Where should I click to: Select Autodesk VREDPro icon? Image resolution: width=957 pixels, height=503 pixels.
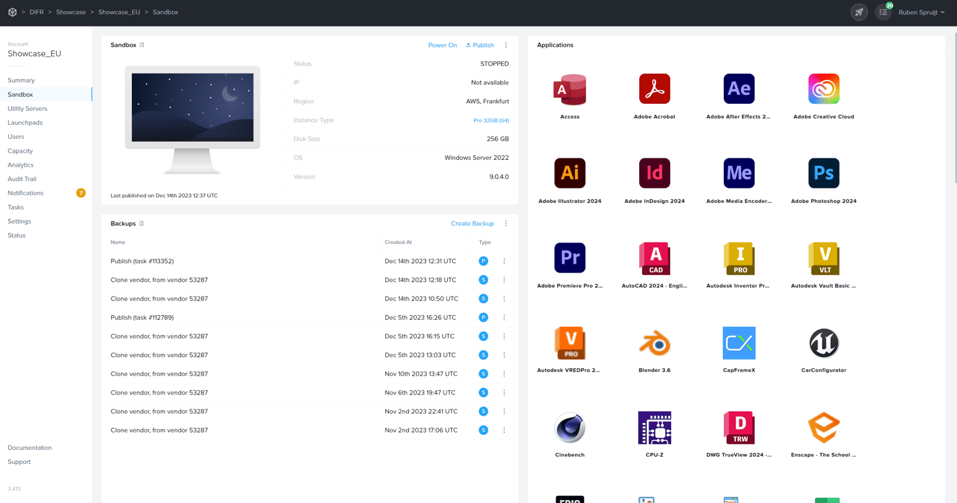coord(570,343)
